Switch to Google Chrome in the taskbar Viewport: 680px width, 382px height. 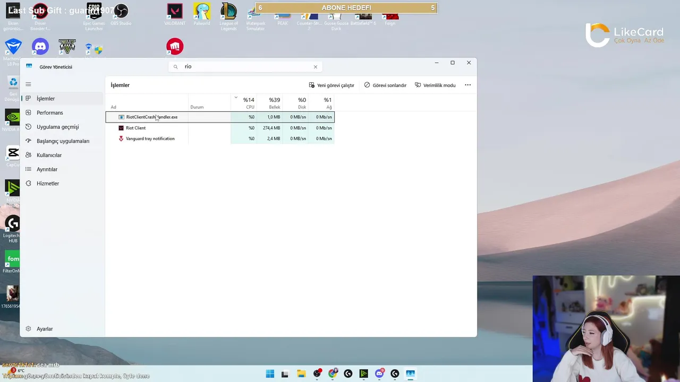click(333, 374)
